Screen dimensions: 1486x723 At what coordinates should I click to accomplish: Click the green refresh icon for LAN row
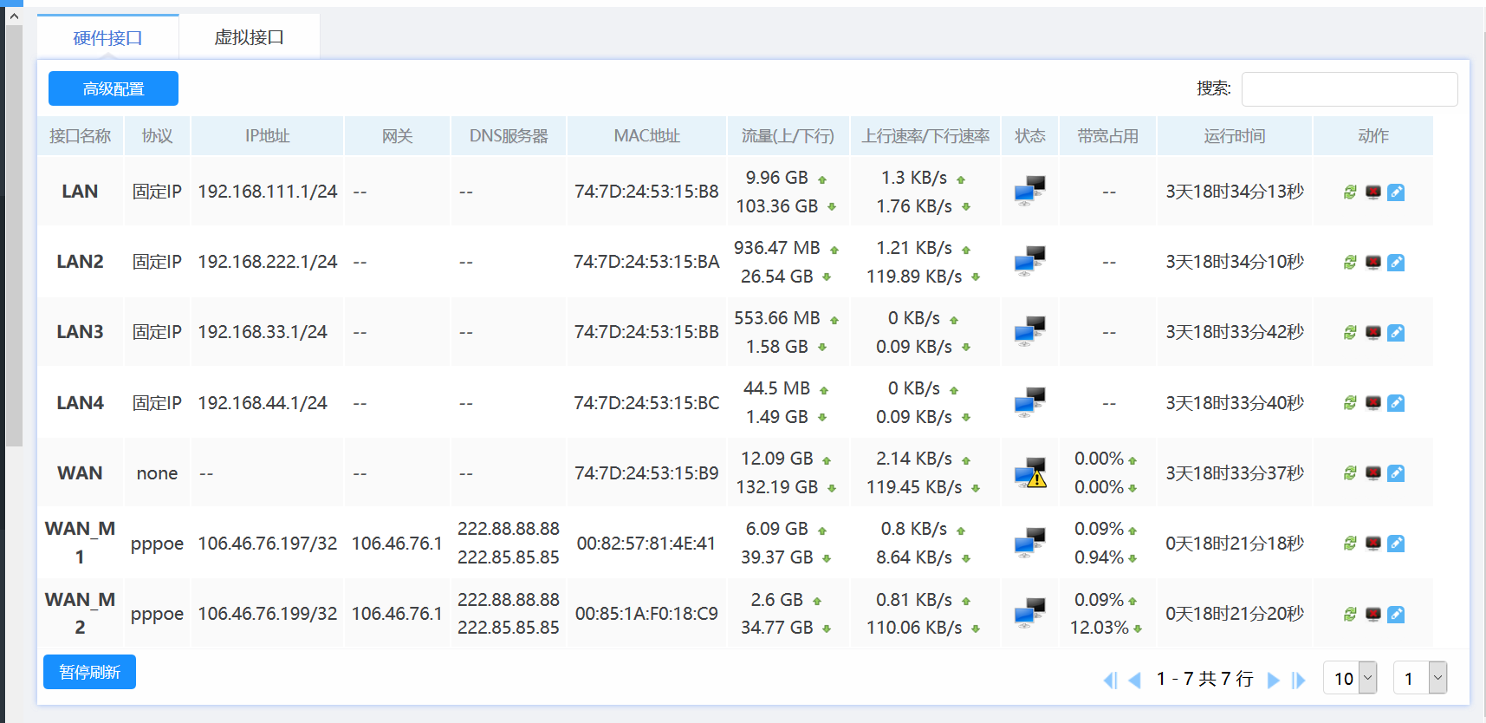click(1350, 192)
